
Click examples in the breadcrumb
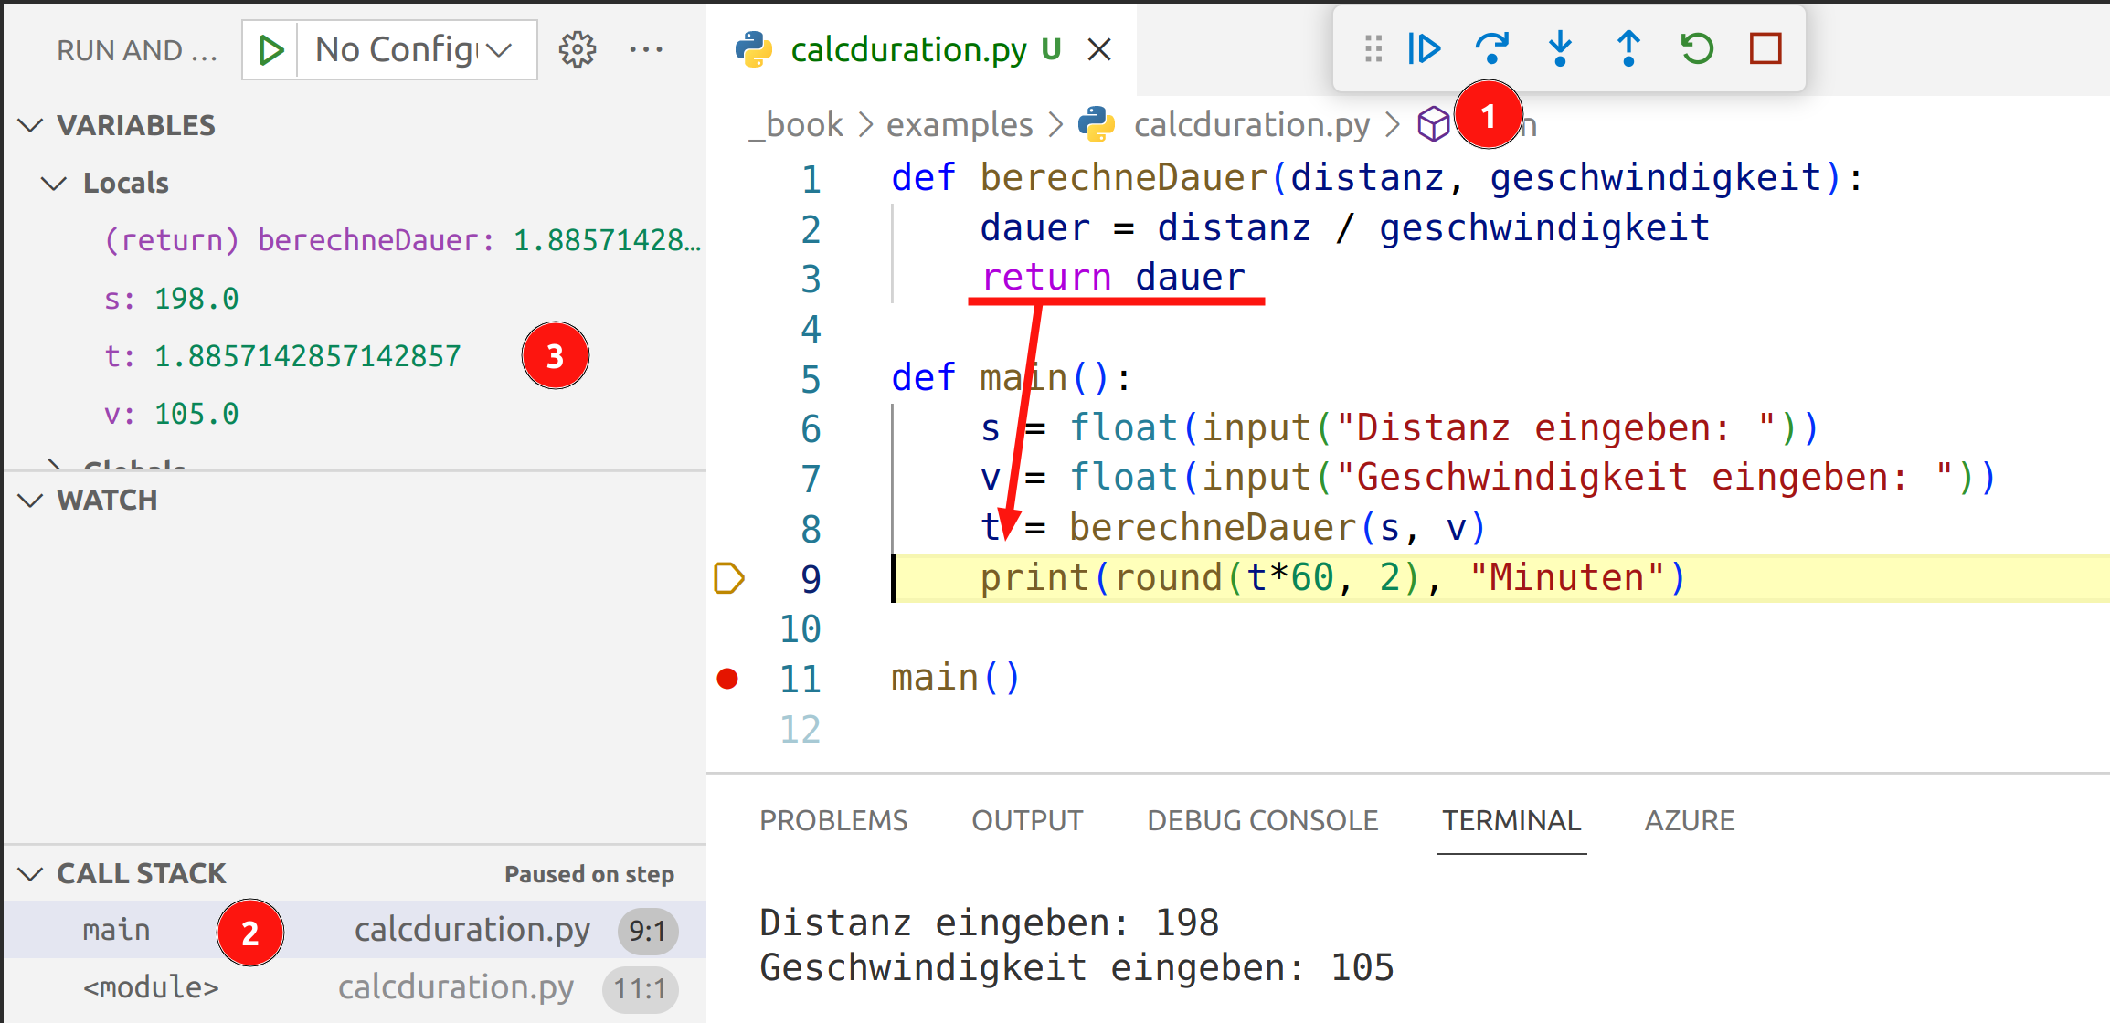(x=960, y=124)
